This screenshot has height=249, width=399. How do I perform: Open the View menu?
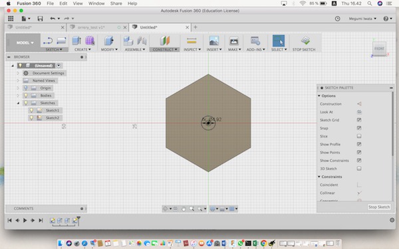(78, 3)
